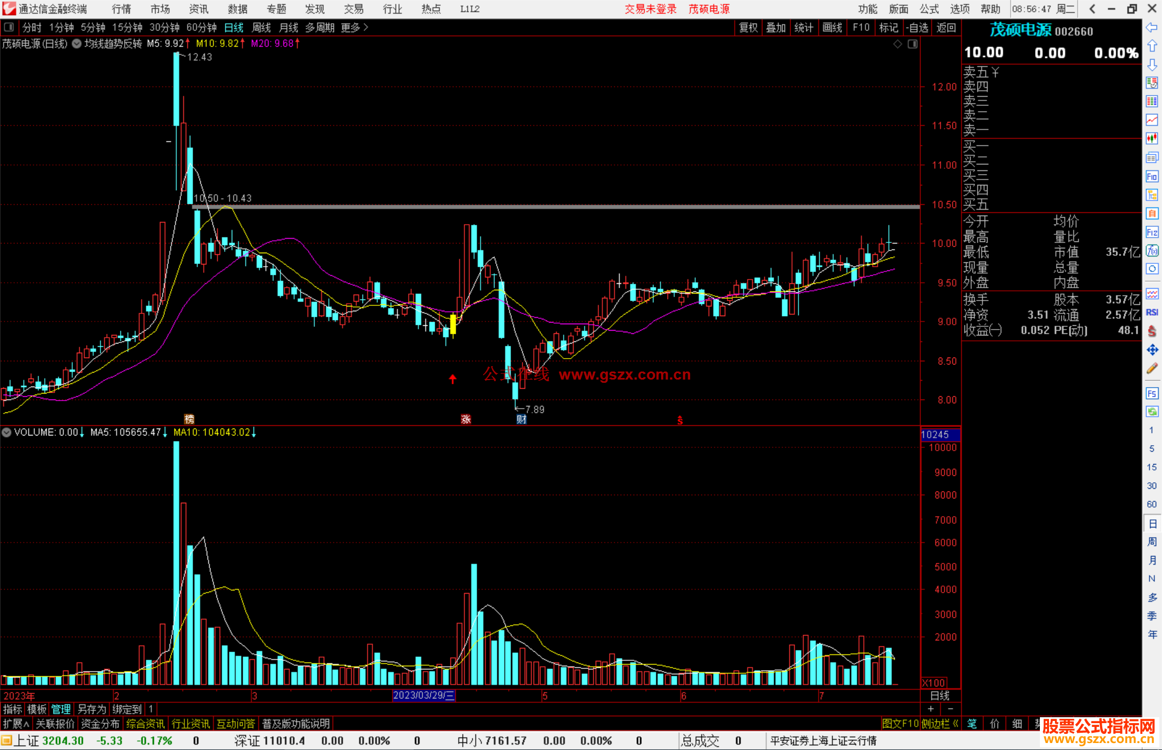
Task: Open the 均线趋势反转 indicator dropdown circle
Action: pyautogui.click(x=76, y=44)
